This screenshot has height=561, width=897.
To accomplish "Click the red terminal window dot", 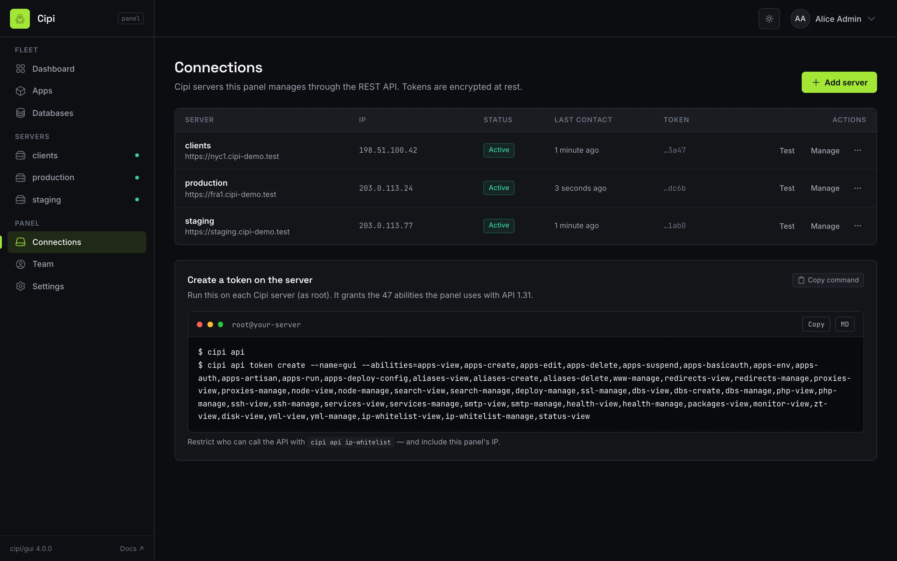I will point(199,325).
